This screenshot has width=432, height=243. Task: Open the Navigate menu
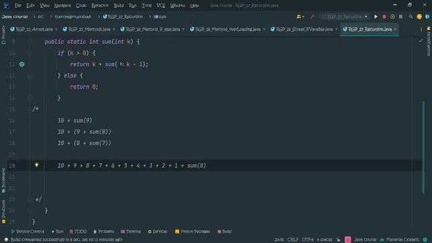coord(63,5)
